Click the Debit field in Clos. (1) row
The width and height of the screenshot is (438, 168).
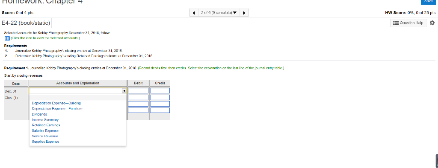point(138,98)
